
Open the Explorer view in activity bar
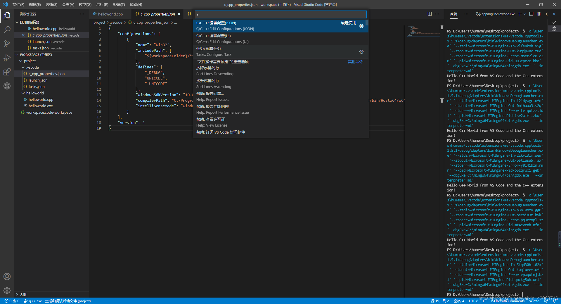click(x=7, y=15)
